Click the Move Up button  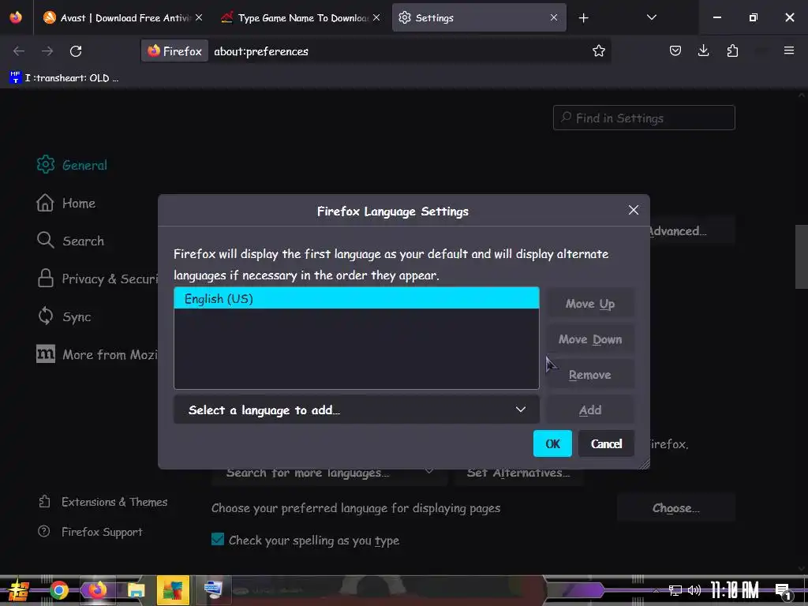click(x=590, y=304)
